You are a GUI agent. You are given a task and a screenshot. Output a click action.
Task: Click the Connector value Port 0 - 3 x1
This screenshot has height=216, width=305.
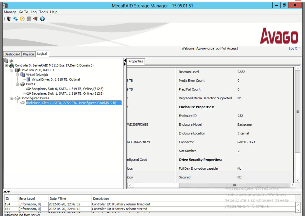coord(246,142)
